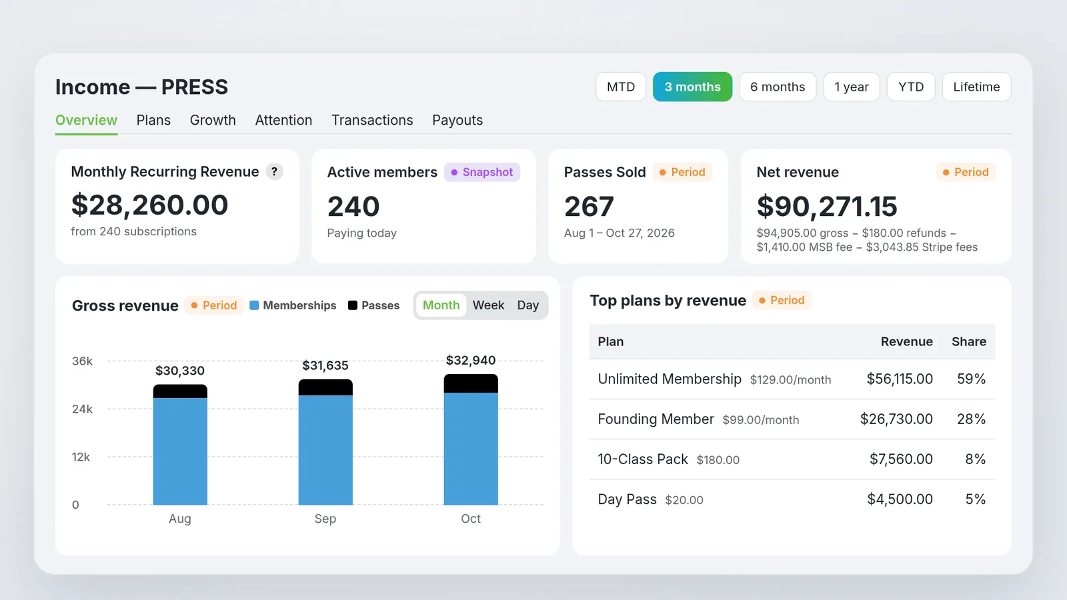Select the MTD time range
Image resolution: width=1067 pixels, height=600 pixels.
[x=621, y=87]
